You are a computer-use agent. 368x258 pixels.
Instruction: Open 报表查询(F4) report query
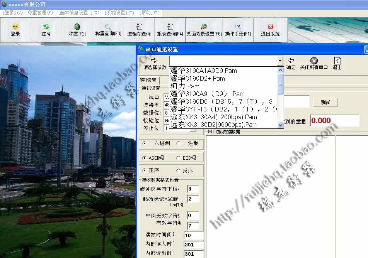pos(170,30)
